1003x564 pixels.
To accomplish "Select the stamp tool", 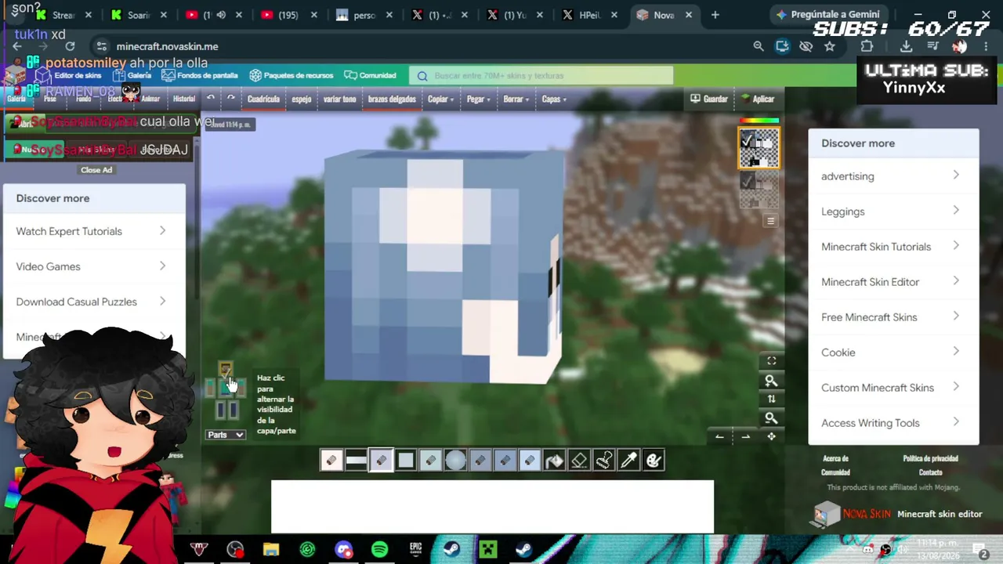I will 604,461.
